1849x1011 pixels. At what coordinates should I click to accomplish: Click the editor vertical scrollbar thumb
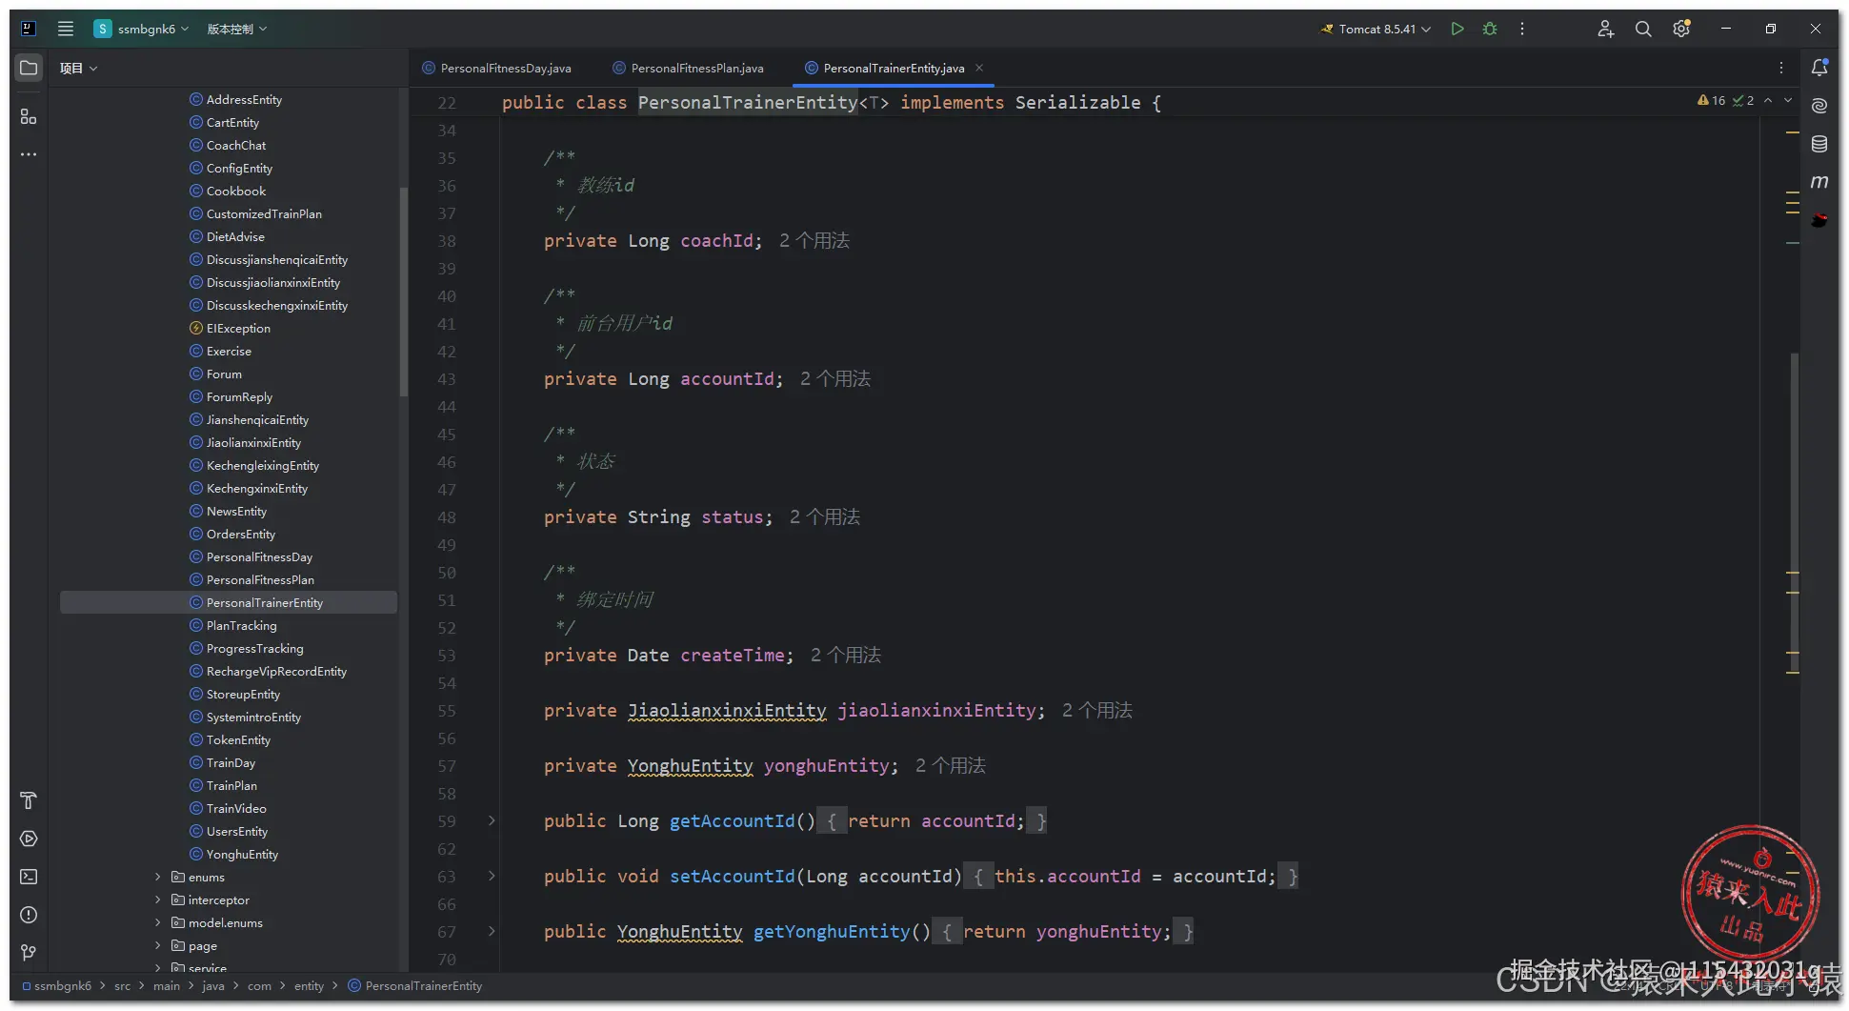click(1795, 513)
